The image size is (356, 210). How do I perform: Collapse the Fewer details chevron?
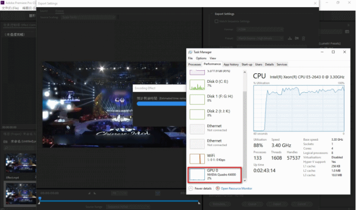tap(191, 188)
